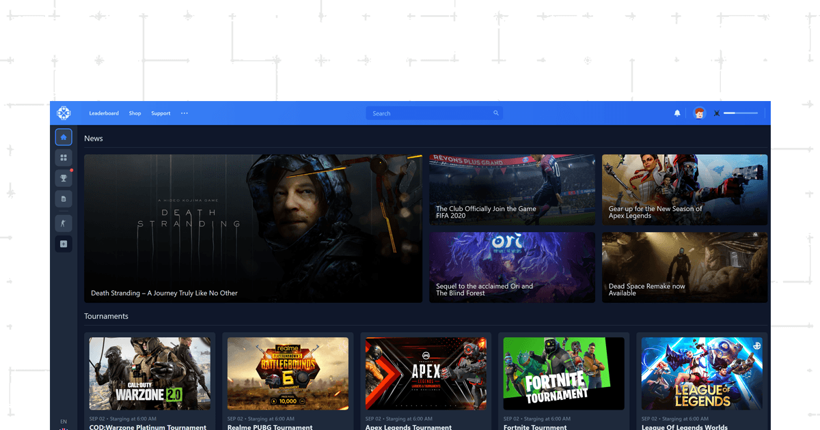The image size is (820, 430).
Task: Open the grid dashboard sidebar icon
Action: tap(64, 158)
